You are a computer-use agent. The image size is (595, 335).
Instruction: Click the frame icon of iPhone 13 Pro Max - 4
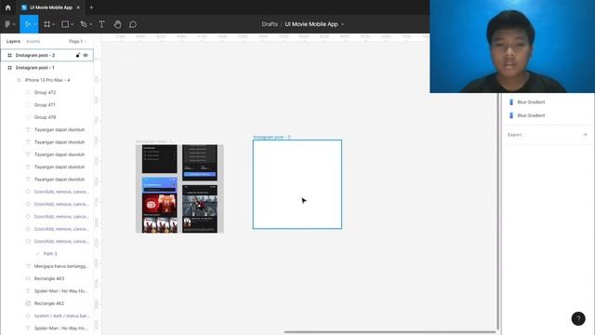19,80
